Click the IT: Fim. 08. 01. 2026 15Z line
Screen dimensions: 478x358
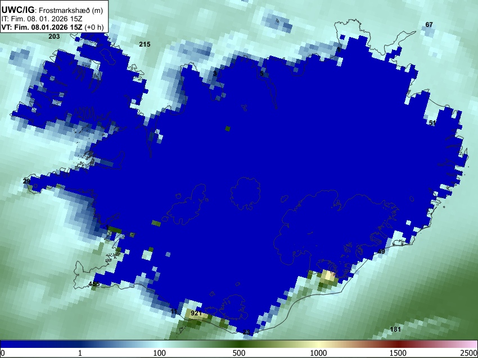pyautogui.click(x=42, y=19)
